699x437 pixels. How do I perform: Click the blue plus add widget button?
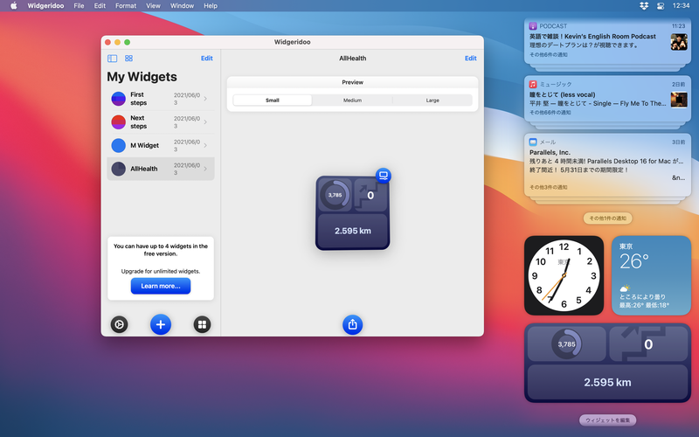161,324
